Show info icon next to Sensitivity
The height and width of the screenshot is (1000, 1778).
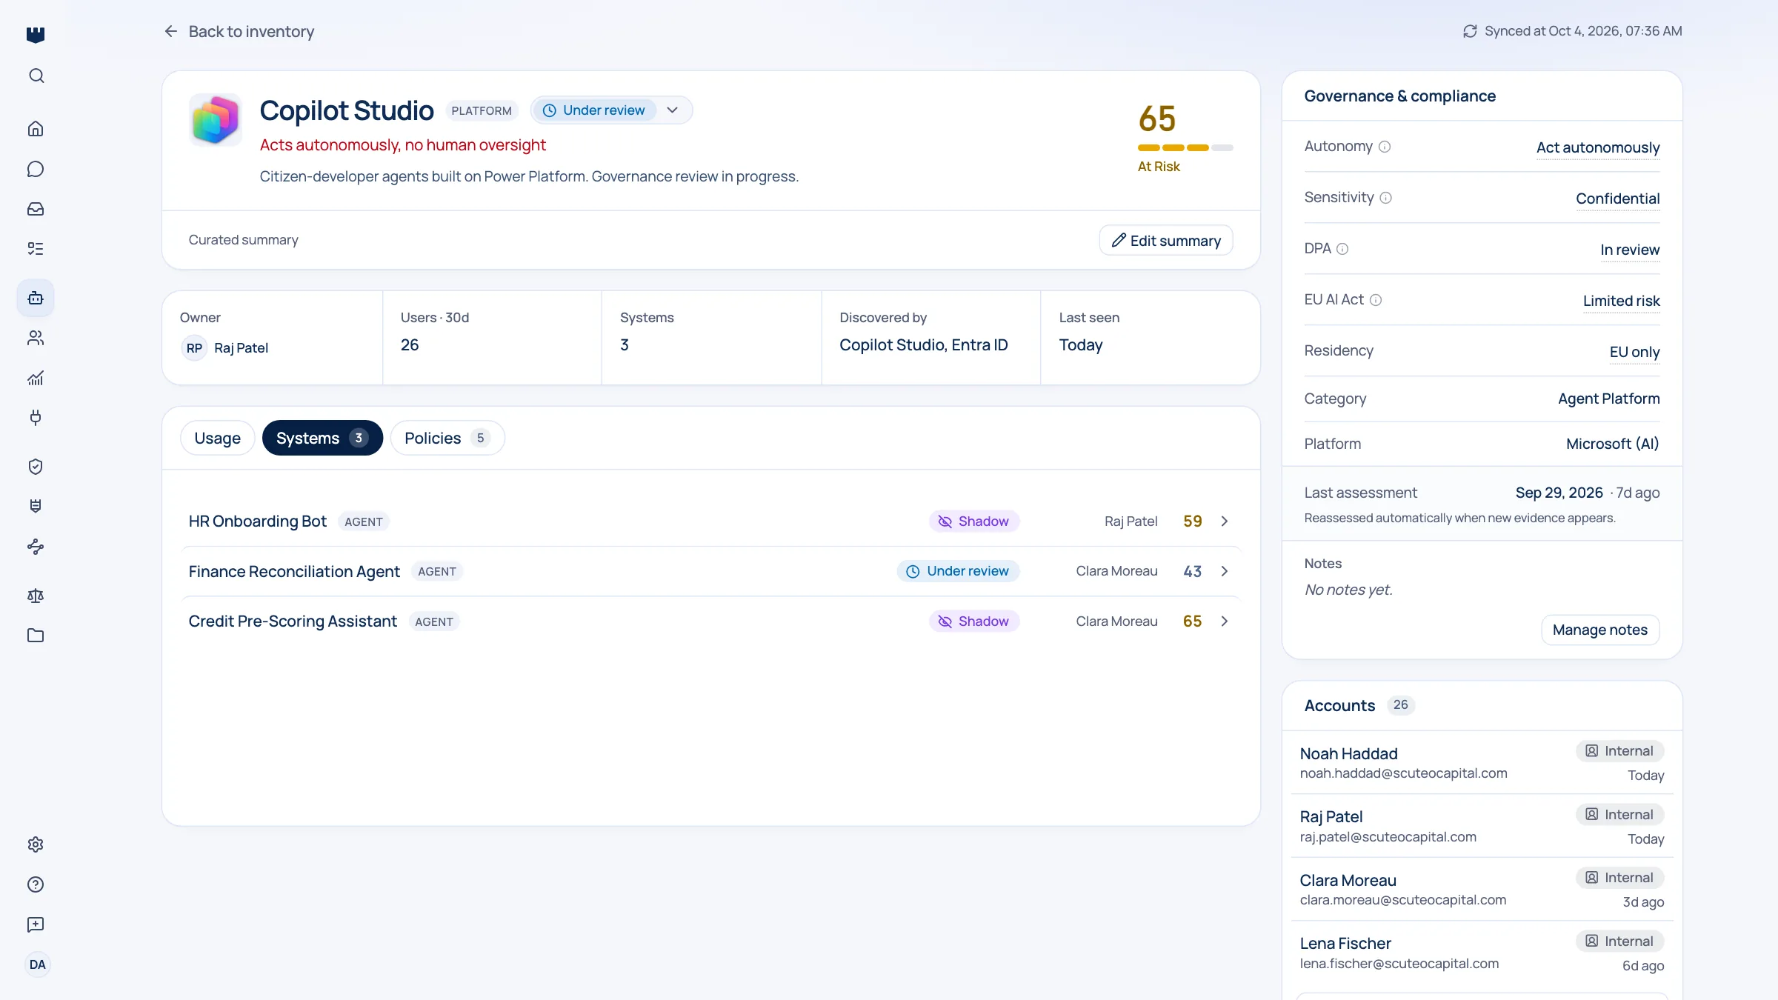(1386, 198)
